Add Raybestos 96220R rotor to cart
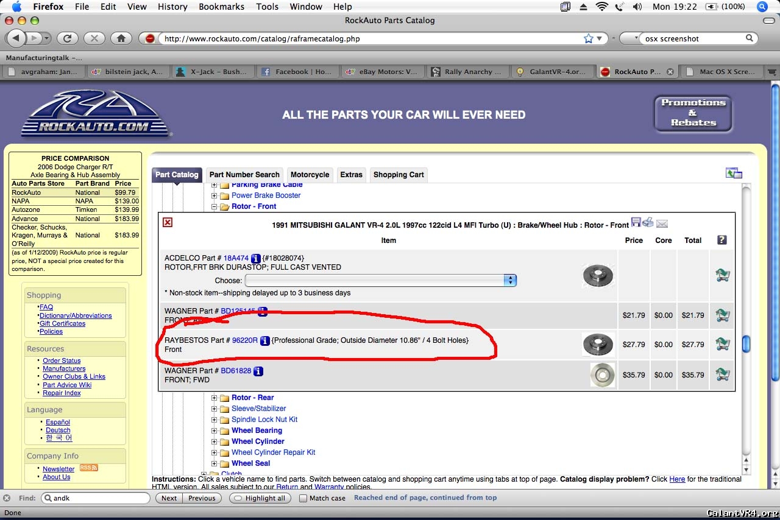This screenshot has height=520, width=780. coord(722,344)
